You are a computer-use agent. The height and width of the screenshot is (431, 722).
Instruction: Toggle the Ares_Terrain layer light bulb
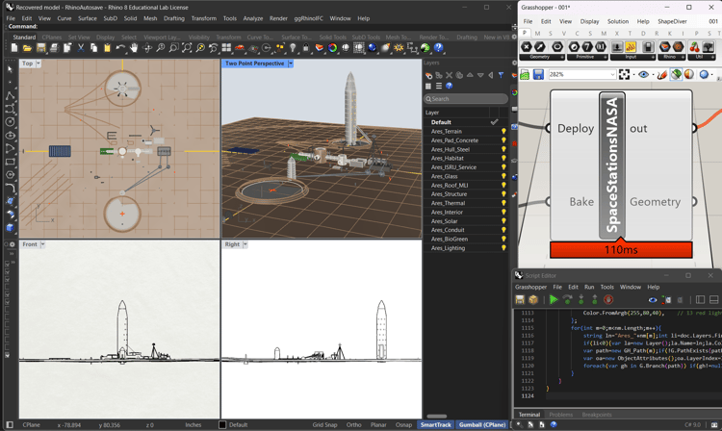pyautogui.click(x=503, y=132)
